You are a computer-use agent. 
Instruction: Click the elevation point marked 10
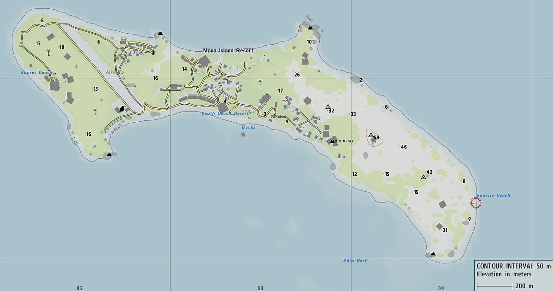[x=309, y=42]
